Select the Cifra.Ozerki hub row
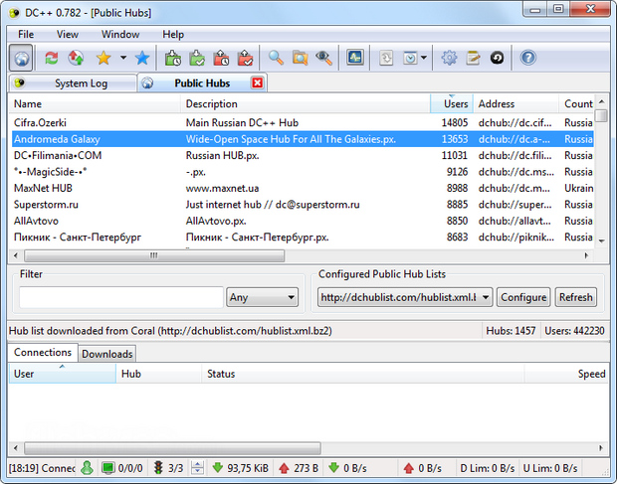This screenshot has height=484, width=617. coord(303,123)
